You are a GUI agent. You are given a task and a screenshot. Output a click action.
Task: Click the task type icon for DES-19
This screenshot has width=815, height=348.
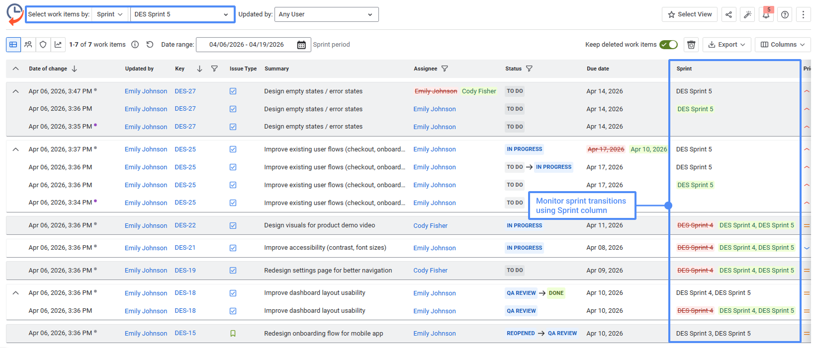click(x=233, y=271)
